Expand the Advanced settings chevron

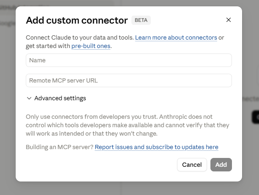coord(29,98)
